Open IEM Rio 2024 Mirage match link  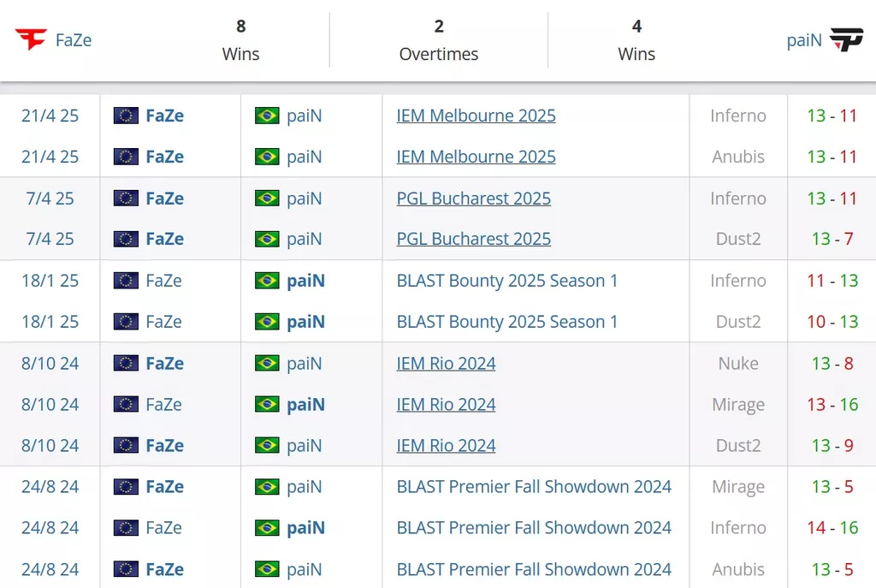(446, 405)
